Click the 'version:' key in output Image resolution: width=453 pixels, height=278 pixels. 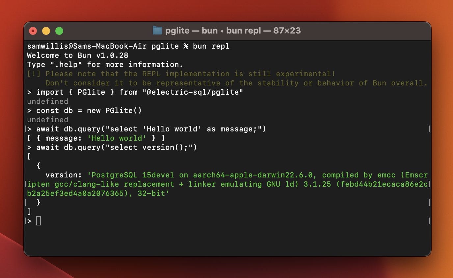point(64,175)
